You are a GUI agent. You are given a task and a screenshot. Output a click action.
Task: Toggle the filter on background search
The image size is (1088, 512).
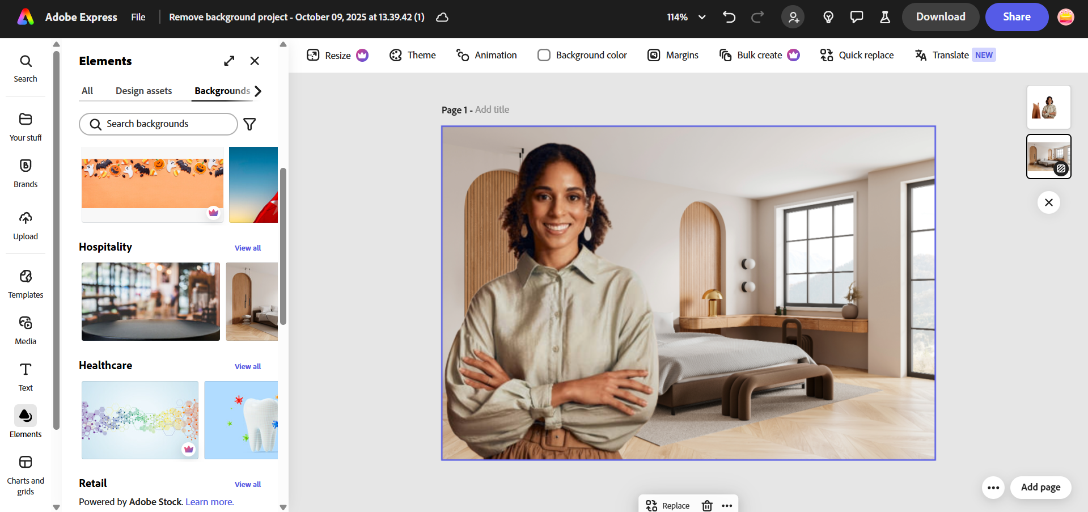[249, 124]
